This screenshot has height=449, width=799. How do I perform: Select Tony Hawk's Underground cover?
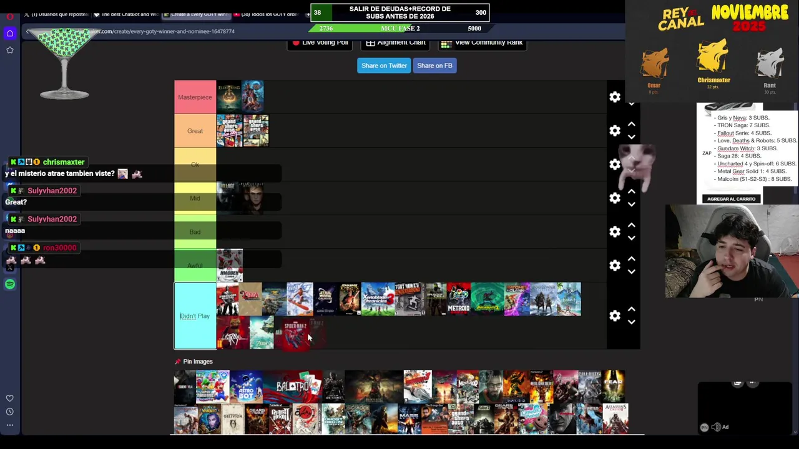pyautogui.click(x=410, y=299)
